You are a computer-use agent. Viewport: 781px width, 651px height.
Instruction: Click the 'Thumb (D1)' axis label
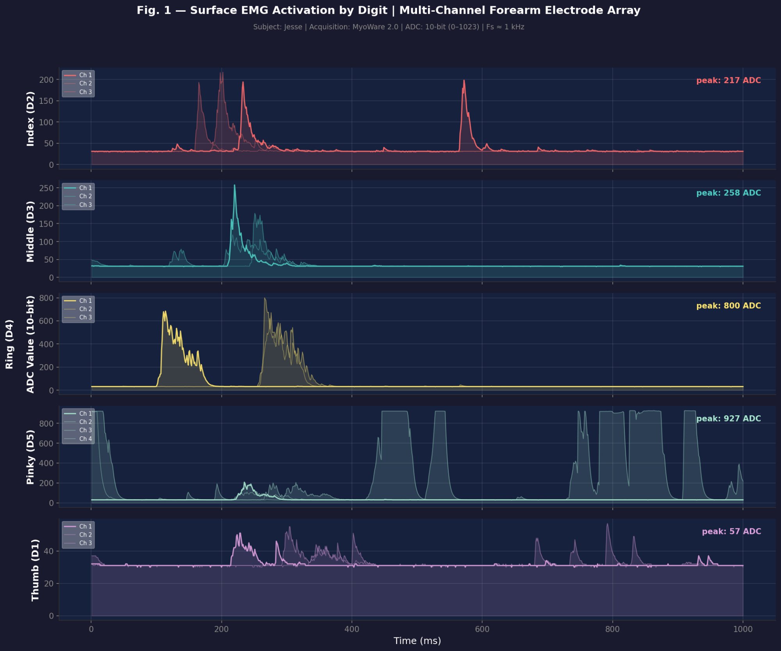click(35, 570)
